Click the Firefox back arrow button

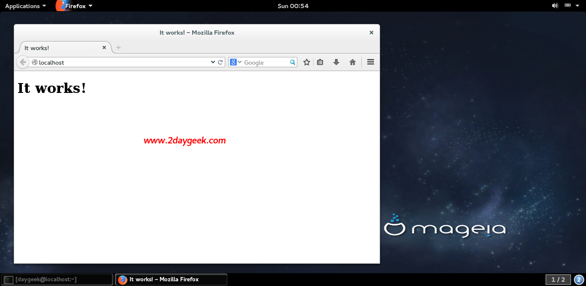tap(23, 62)
